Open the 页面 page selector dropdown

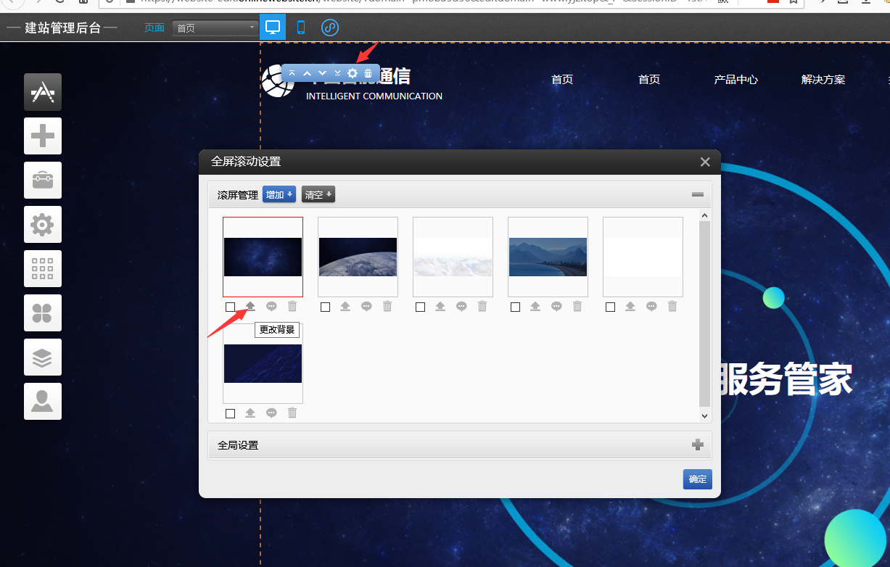coord(215,28)
